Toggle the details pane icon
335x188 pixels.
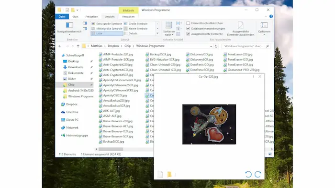coord(85,29)
